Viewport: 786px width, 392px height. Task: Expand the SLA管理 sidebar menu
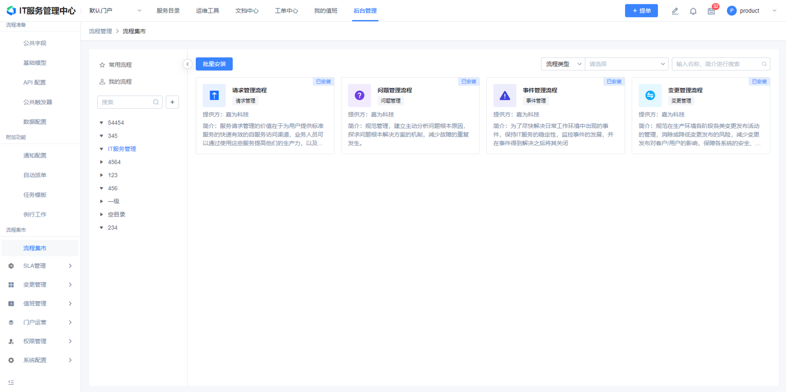click(40, 266)
